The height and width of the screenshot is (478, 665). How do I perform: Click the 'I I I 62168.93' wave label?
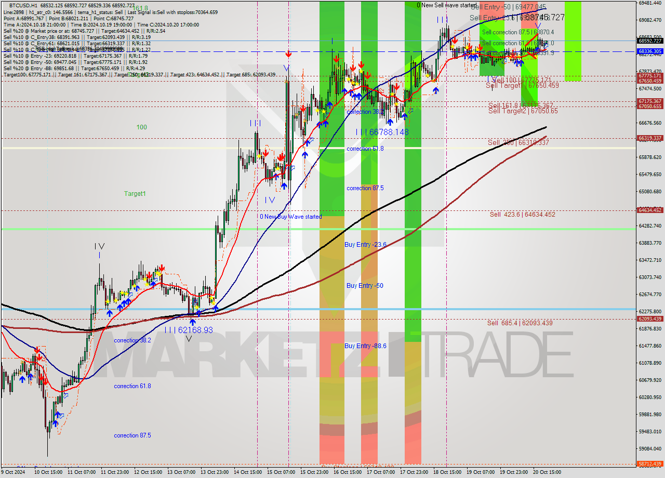(x=189, y=330)
